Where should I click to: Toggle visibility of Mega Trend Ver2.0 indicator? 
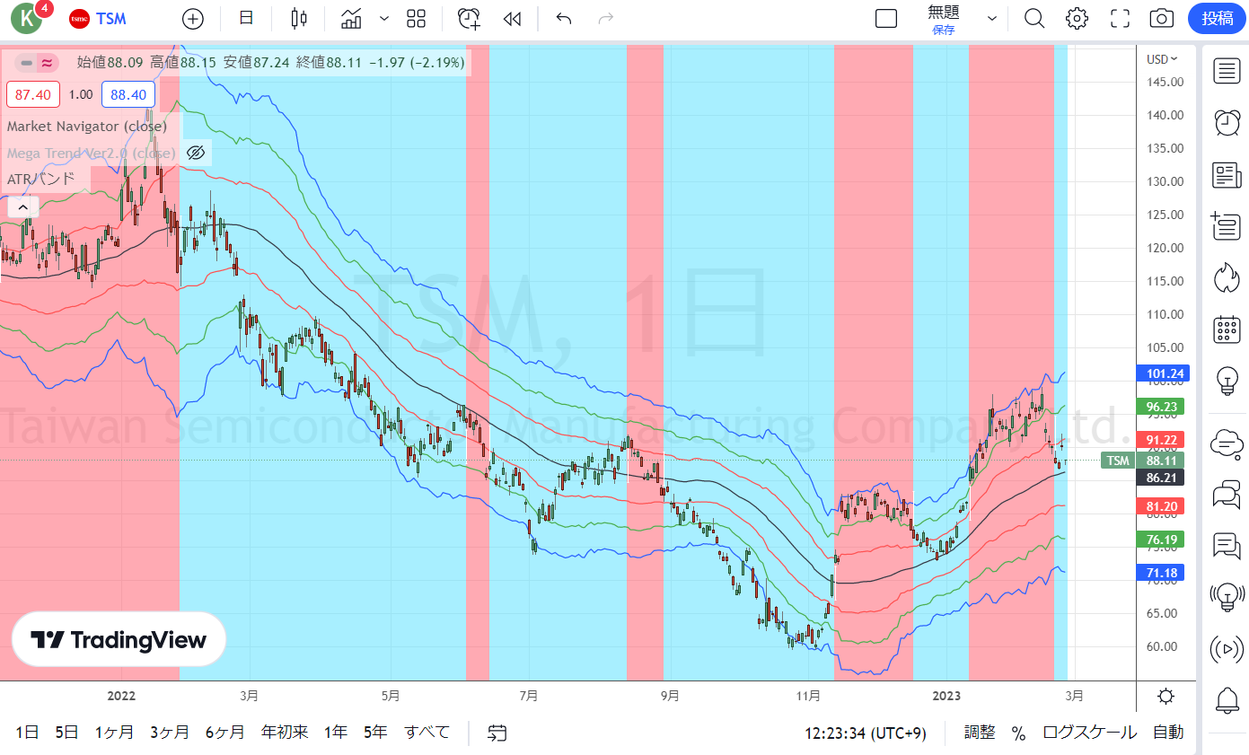point(196,153)
